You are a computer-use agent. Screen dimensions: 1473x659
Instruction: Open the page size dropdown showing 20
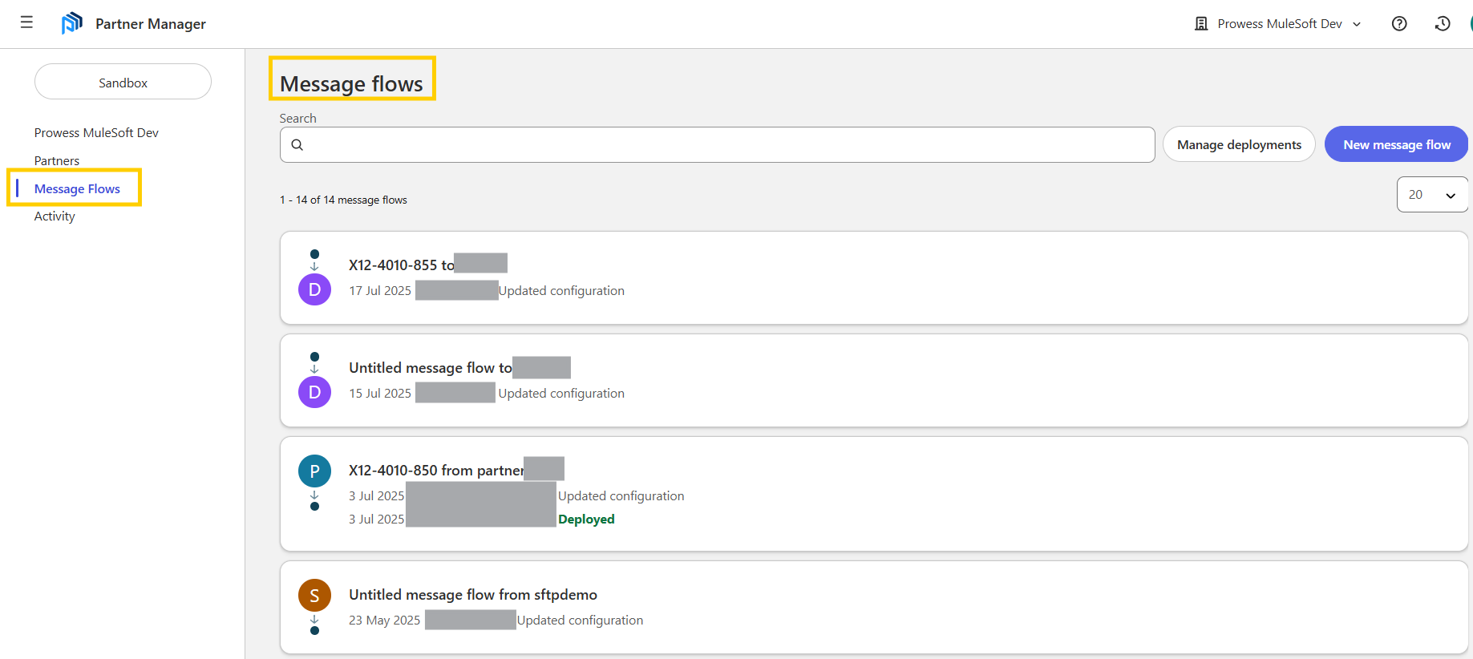pyautogui.click(x=1431, y=195)
